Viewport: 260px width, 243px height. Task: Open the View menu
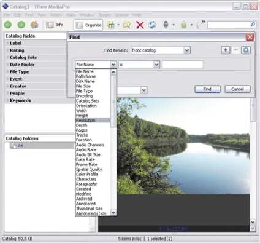pos(42,15)
